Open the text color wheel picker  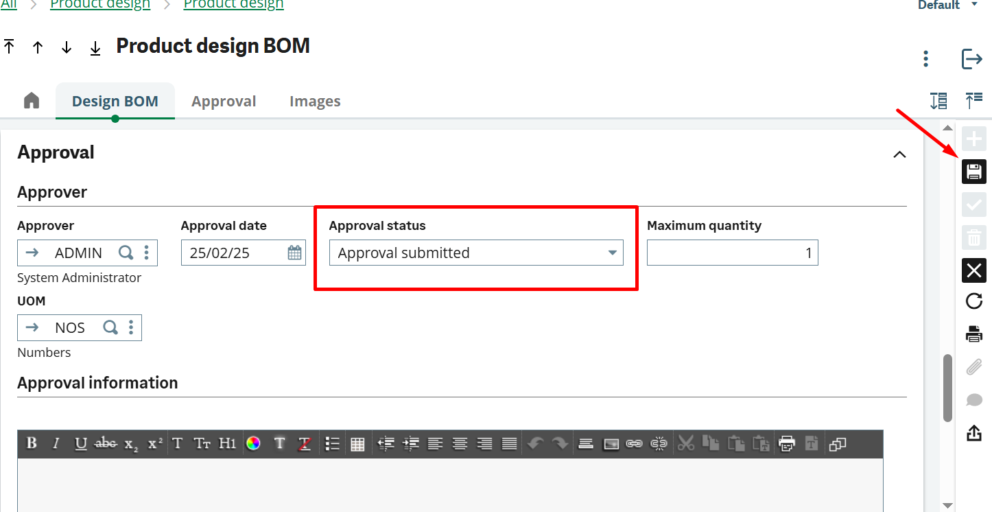coord(253,443)
